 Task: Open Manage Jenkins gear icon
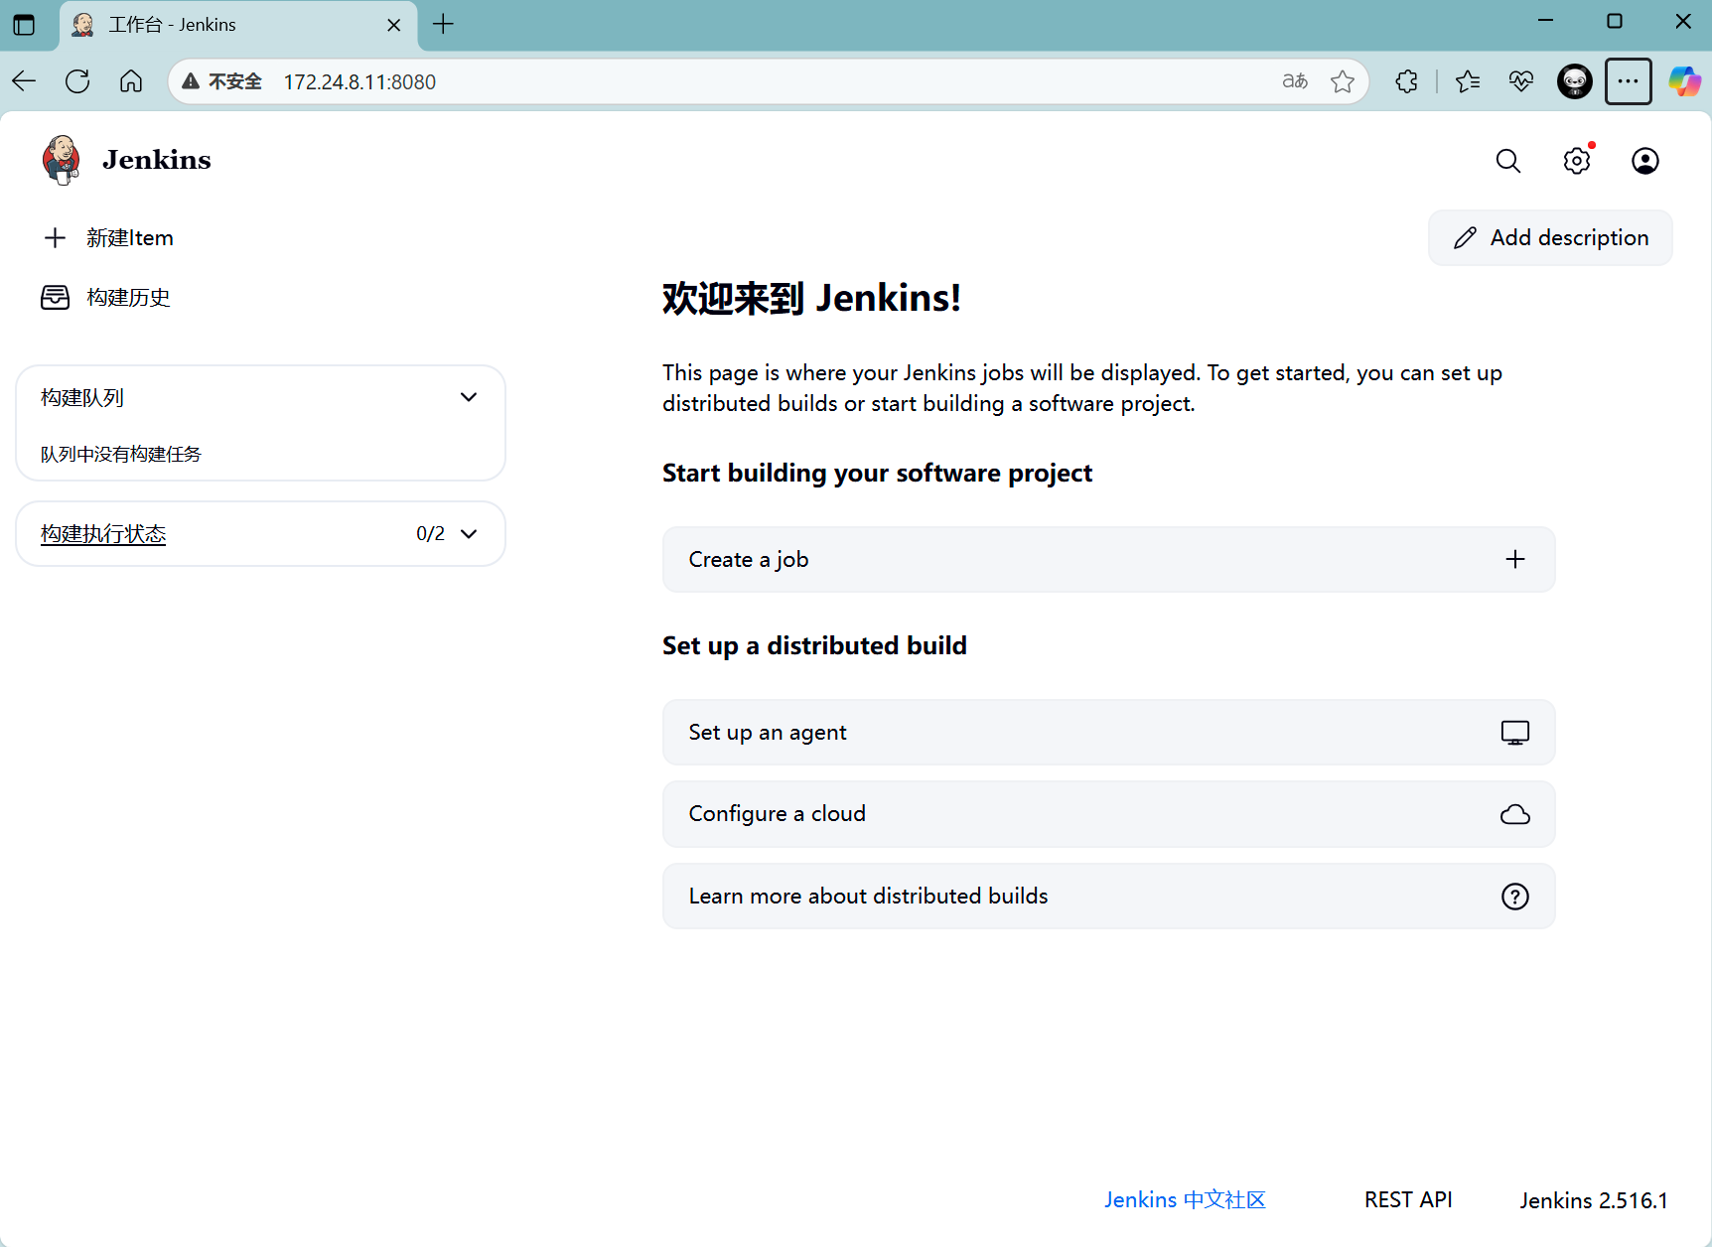click(1576, 161)
